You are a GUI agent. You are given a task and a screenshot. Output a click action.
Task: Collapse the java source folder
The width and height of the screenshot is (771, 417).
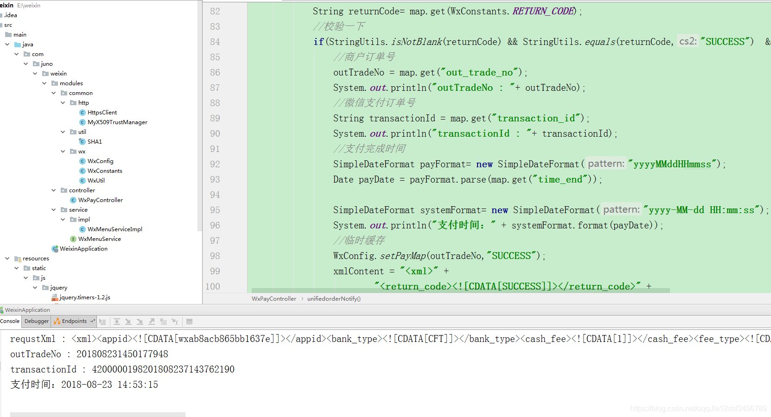[x=7, y=44]
